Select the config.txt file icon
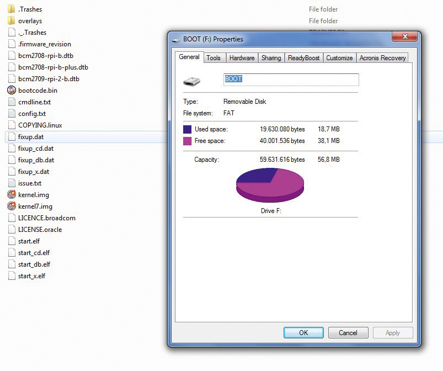443x371 pixels. pyautogui.click(x=12, y=114)
